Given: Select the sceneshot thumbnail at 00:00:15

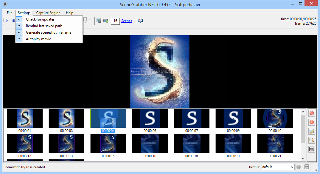Looking at the screenshot, I should [x=108, y=144].
